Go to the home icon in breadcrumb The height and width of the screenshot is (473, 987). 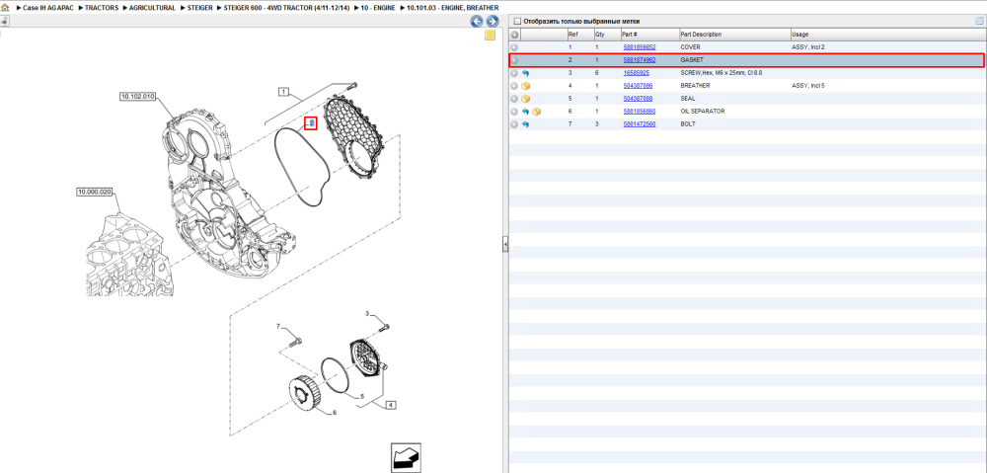coord(4,7)
